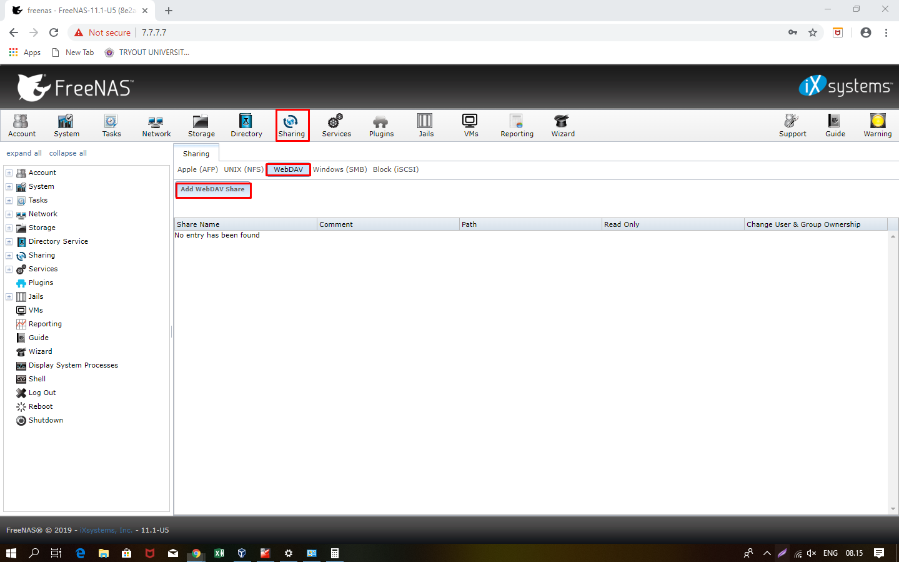Open Excel from the Windows taskbar
Image resolution: width=899 pixels, height=562 pixels.
coord(219,553)
